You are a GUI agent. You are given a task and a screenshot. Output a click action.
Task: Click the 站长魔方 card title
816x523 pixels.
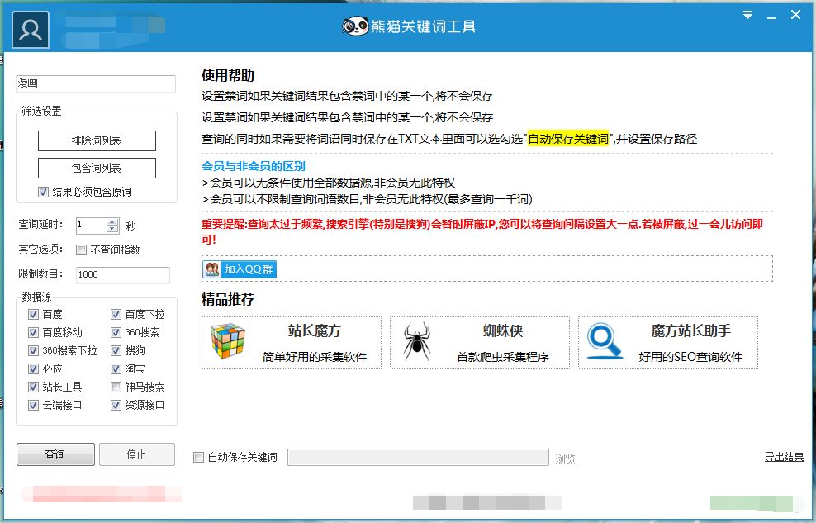click(315, 330)
